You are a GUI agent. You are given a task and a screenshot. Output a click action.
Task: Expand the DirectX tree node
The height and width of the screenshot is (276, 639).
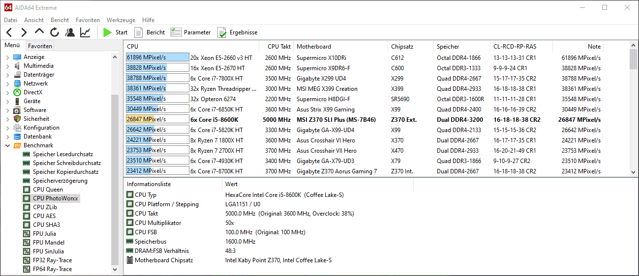click(x=7, y=92)
